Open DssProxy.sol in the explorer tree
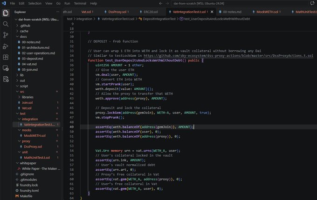 click(x=36, y=147)
